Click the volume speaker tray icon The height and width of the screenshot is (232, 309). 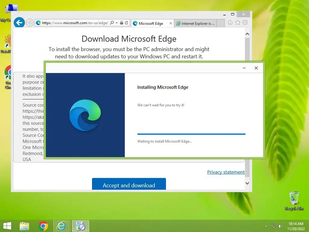[x=280, y=226]
